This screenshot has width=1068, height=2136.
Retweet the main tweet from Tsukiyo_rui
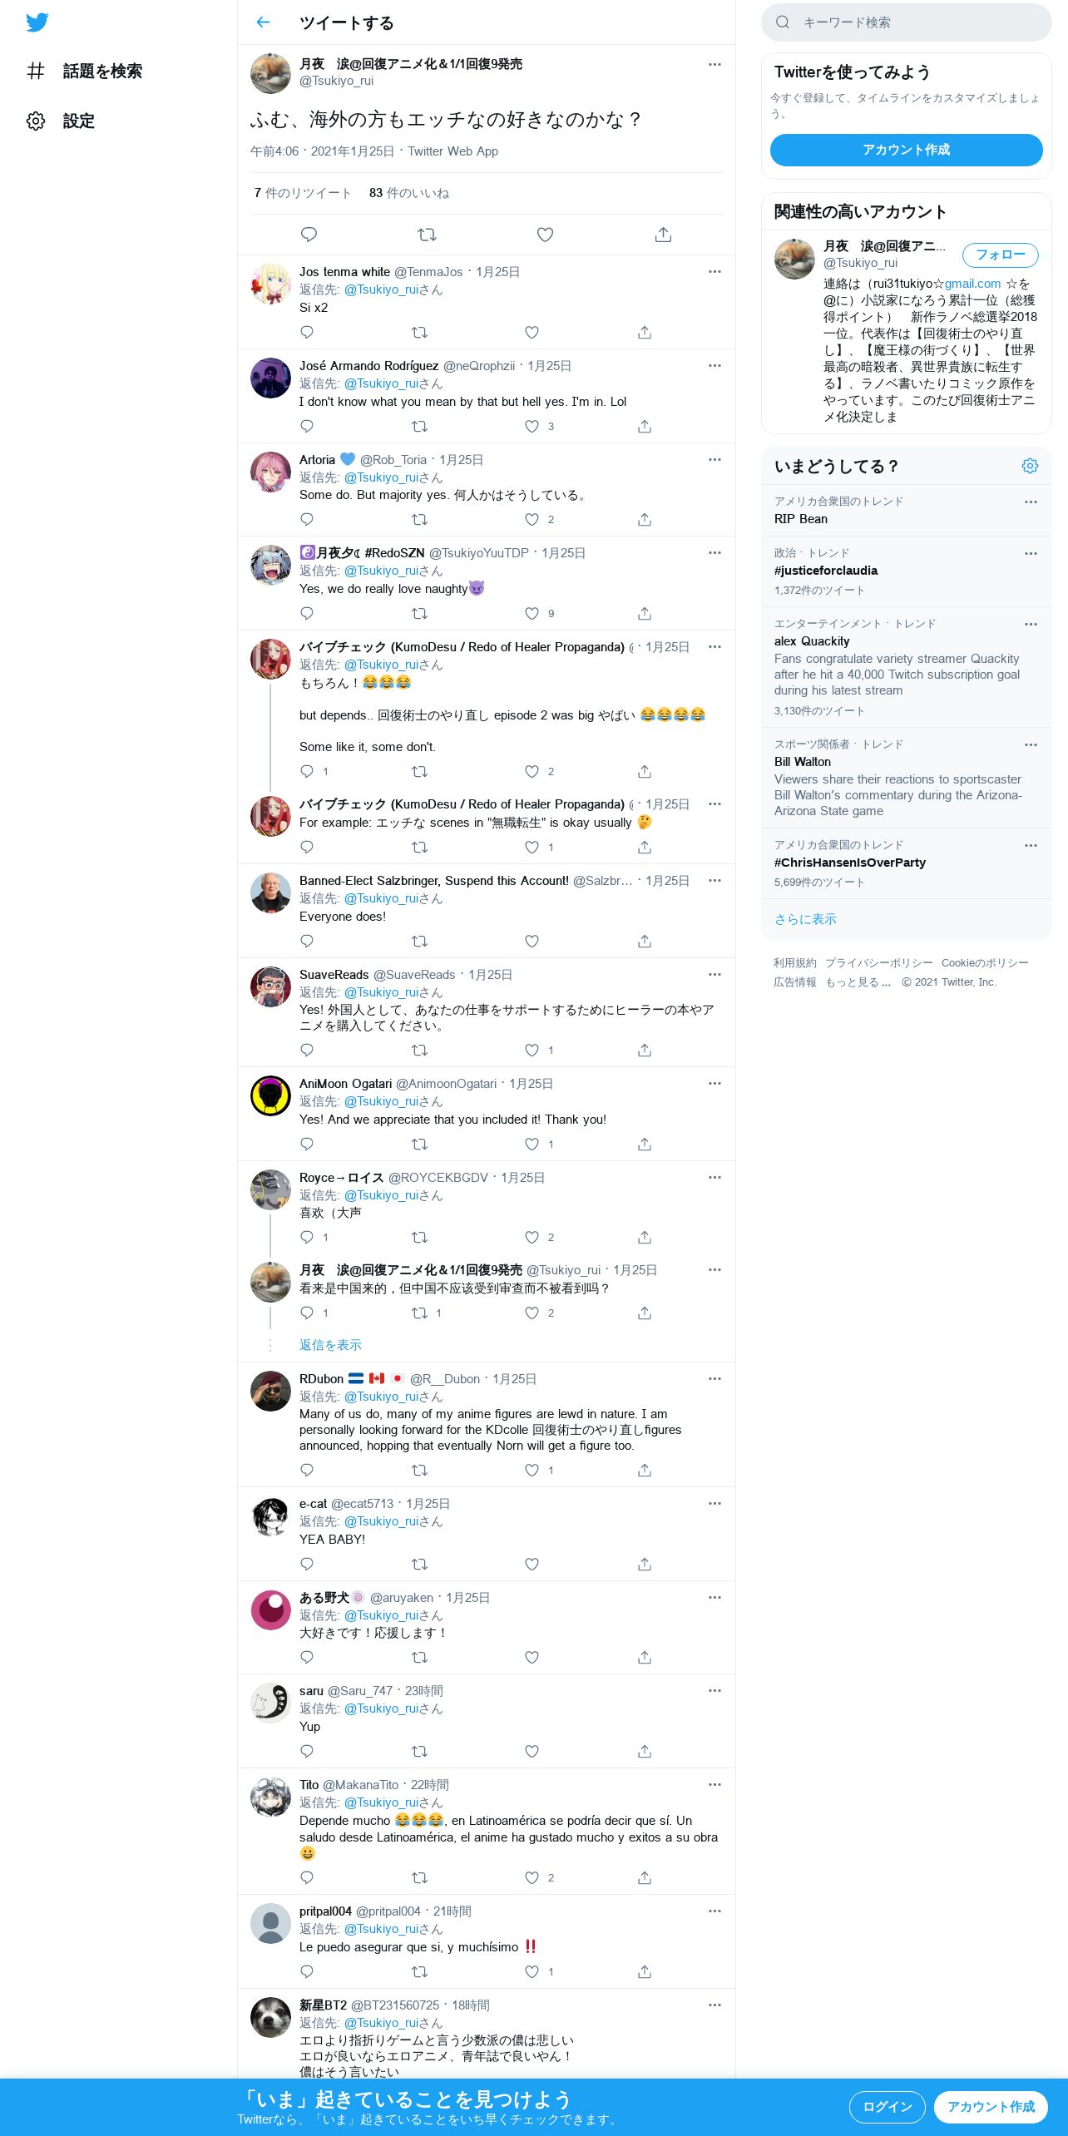point(427,235)
